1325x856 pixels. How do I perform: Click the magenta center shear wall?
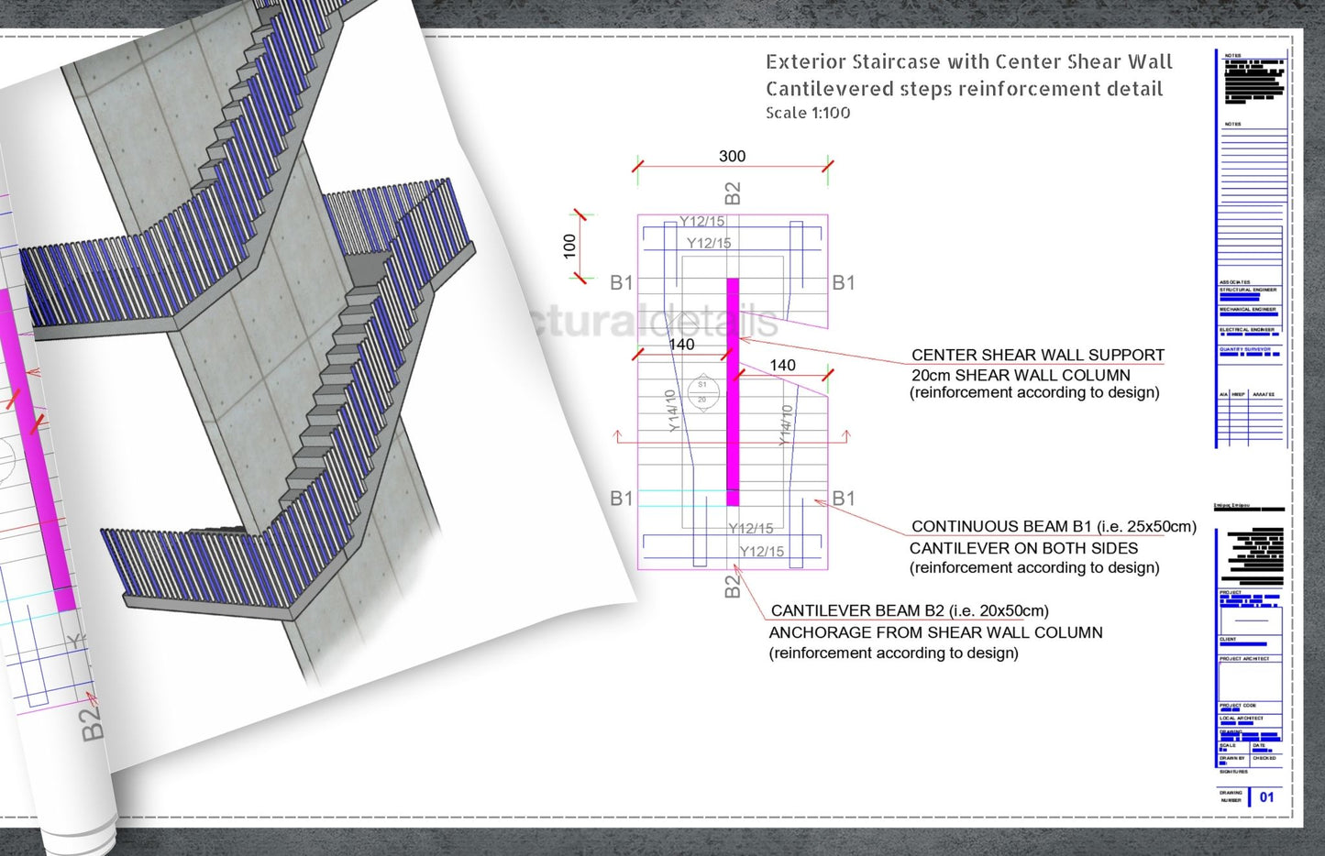click(x=733, y=392)
